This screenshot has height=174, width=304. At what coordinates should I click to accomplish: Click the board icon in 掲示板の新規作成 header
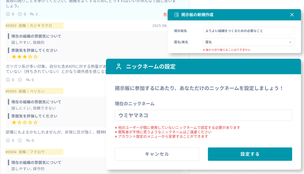coord(176,15)
